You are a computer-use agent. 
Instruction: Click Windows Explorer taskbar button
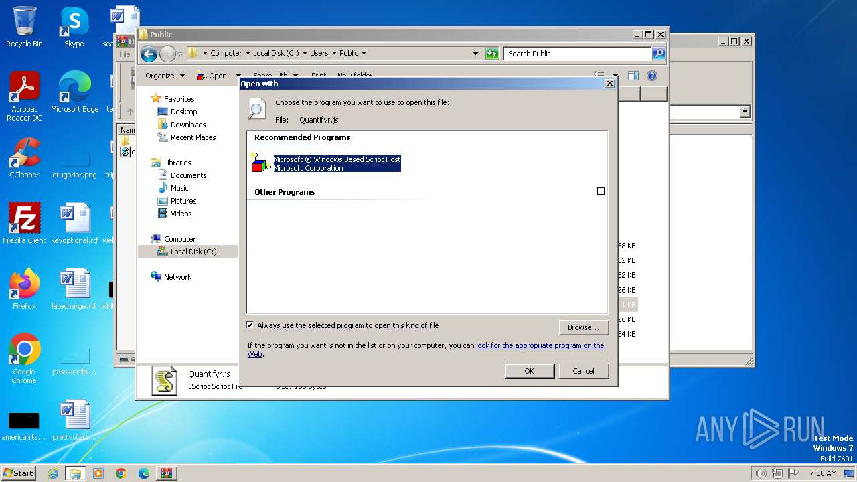pyautogui.click(x=75, y=473)
